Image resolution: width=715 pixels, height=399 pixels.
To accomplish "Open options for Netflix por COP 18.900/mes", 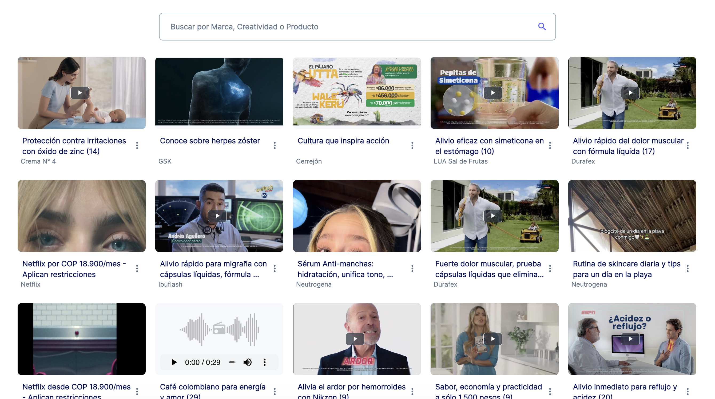I will 137,268.
